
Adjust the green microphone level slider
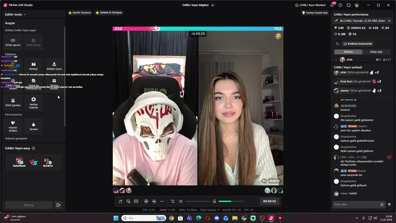(231, 201)
